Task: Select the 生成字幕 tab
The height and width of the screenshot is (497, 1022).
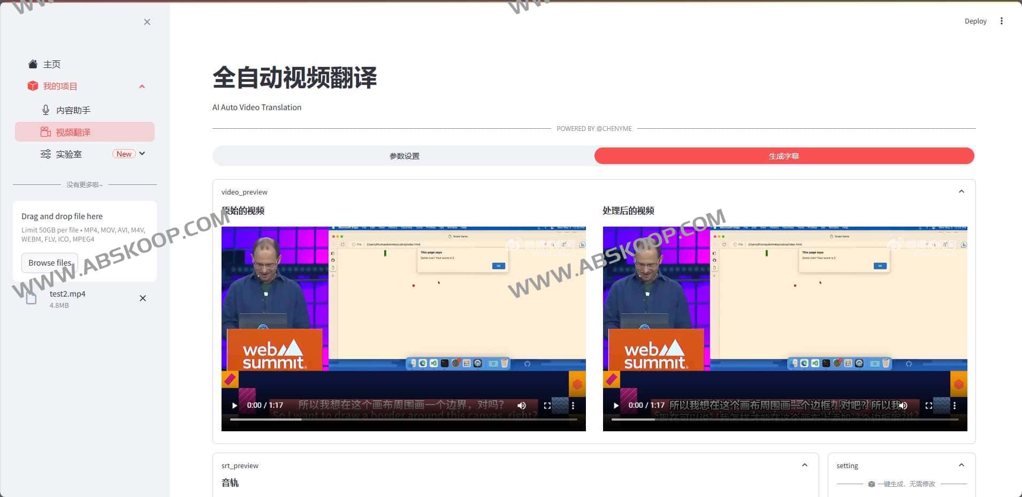Action: (783, 156)
